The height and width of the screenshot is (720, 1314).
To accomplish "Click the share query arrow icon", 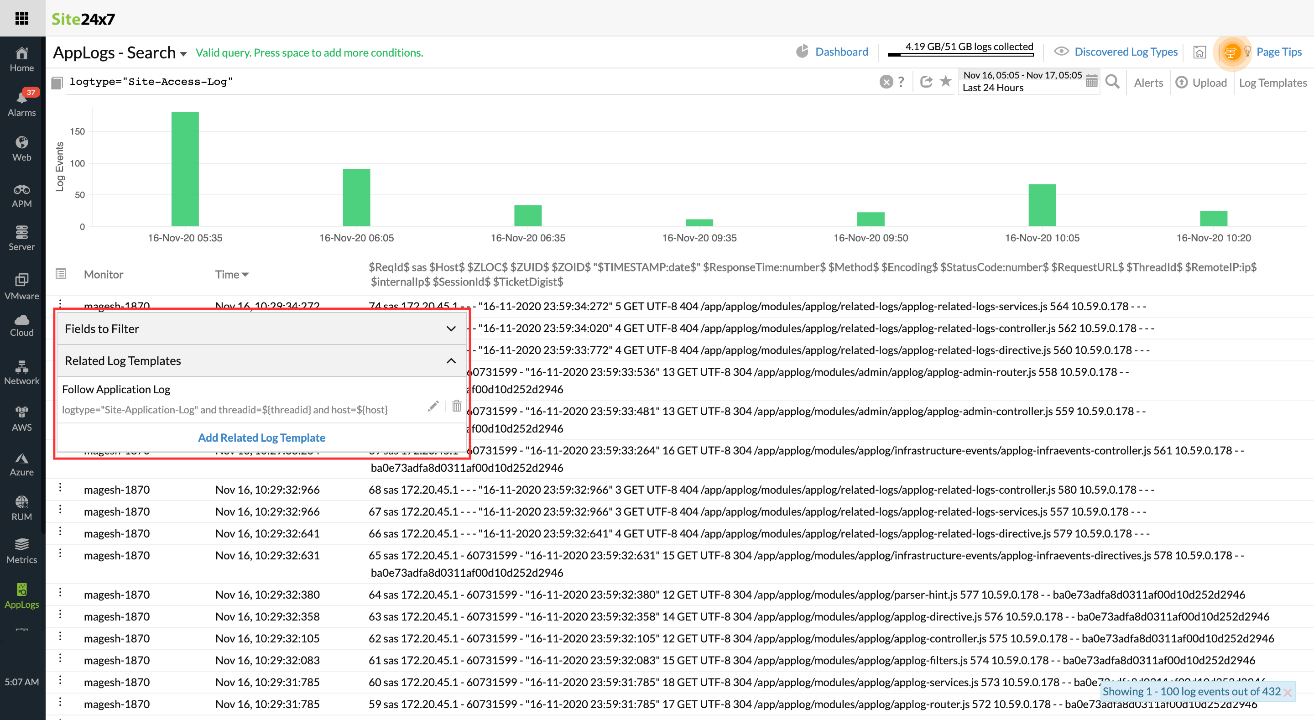I will click(926, 82).
